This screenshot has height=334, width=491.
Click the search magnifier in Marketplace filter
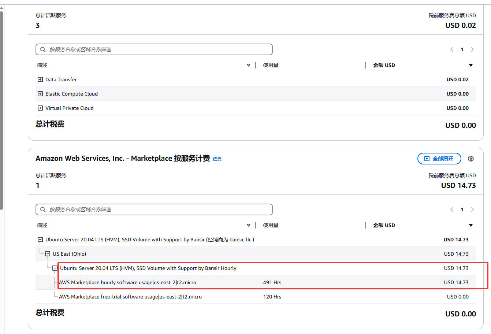tap(43, 209)
